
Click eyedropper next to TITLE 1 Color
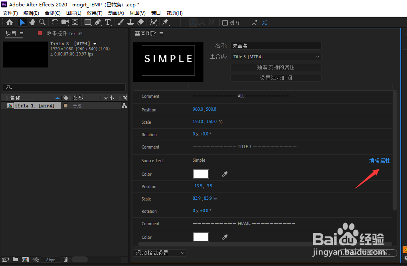point(225,174)
